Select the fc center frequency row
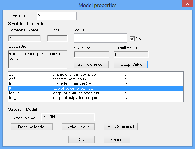 click(x=96, y=84)
